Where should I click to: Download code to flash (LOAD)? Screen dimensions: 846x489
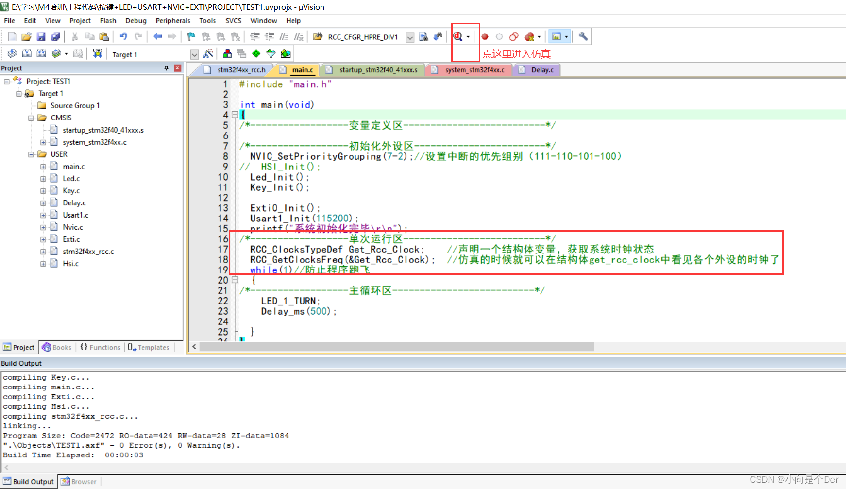(98, 53)
